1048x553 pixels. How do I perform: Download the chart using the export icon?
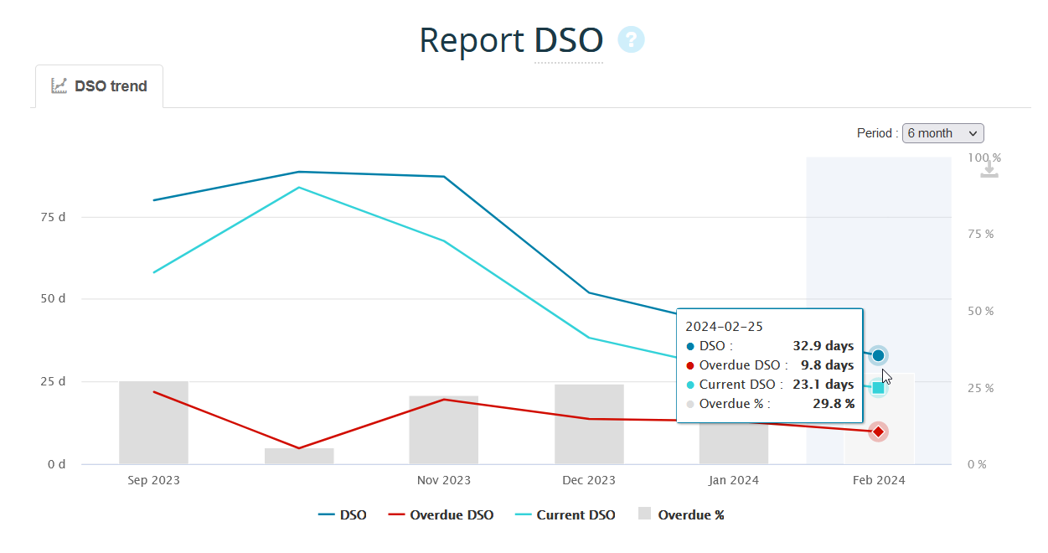tap(989, 169)
